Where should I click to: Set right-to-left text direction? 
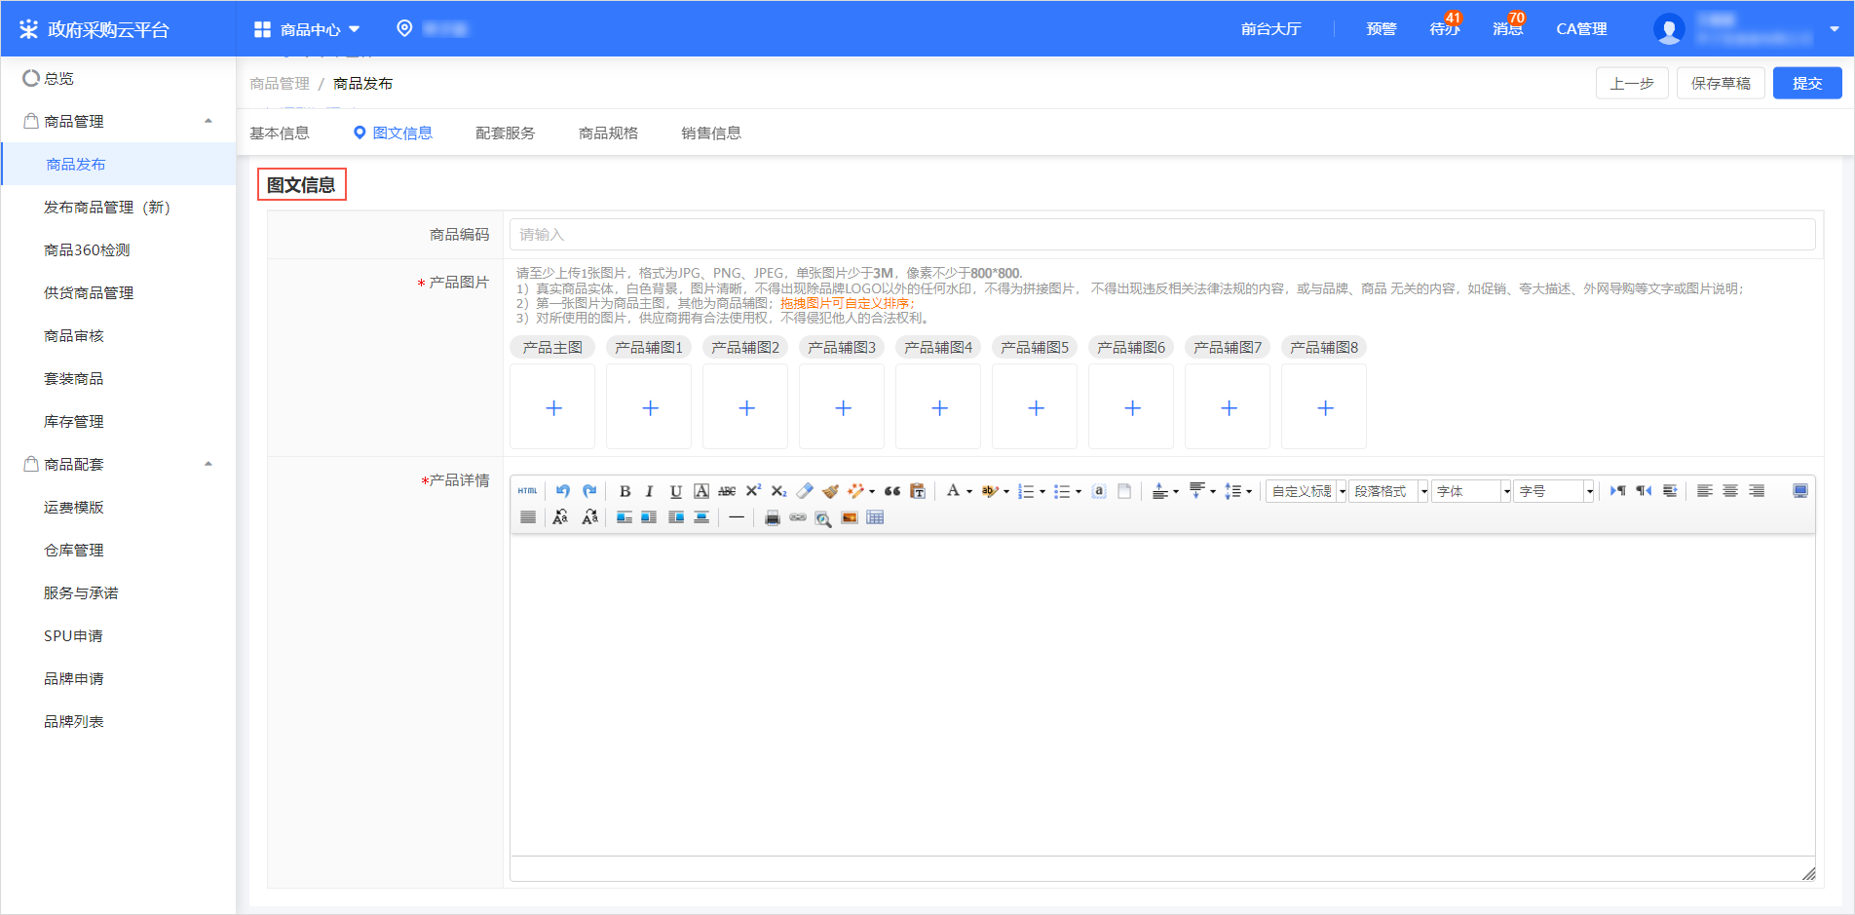click(x=1644, y=491)
